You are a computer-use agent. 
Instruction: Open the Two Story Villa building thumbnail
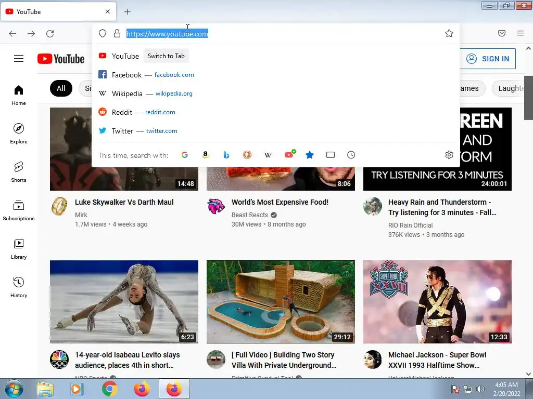[x=281, y=302]
